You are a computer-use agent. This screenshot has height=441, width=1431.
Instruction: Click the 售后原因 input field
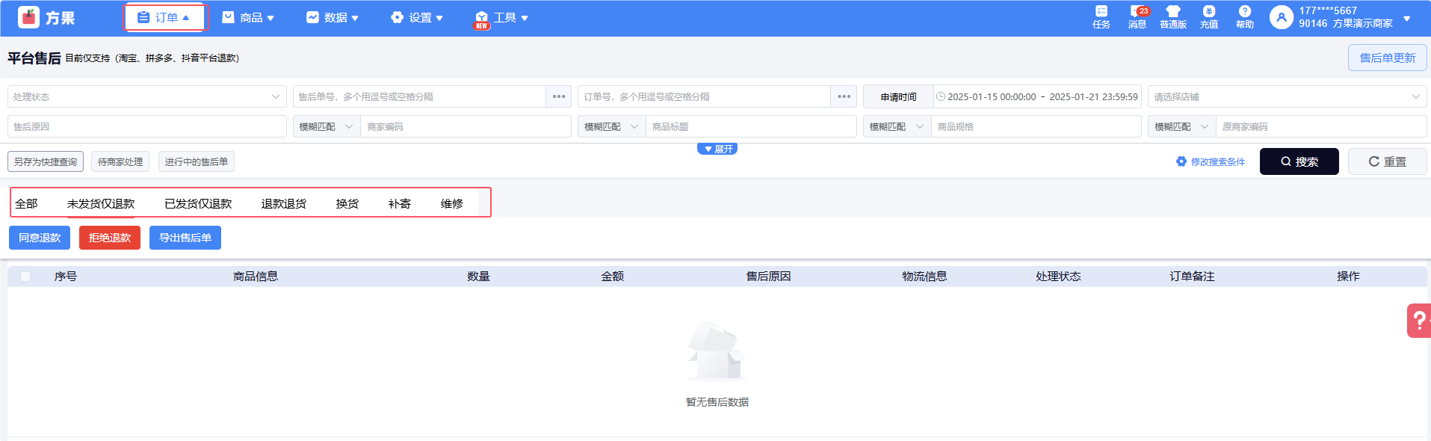pyautogui.click(x=146, y=126)
